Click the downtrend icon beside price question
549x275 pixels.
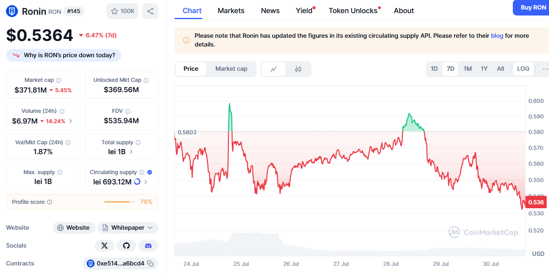pyautogui.click(x=16, y=55)
